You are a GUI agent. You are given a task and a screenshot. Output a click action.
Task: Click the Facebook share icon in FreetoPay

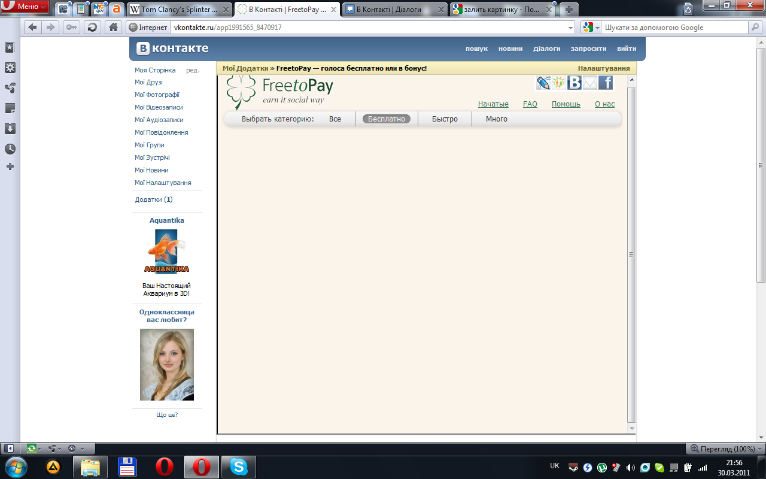(606, 83)
